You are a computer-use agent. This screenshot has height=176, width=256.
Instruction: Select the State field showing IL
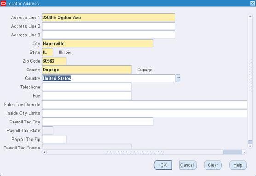[x=48, y=53]
